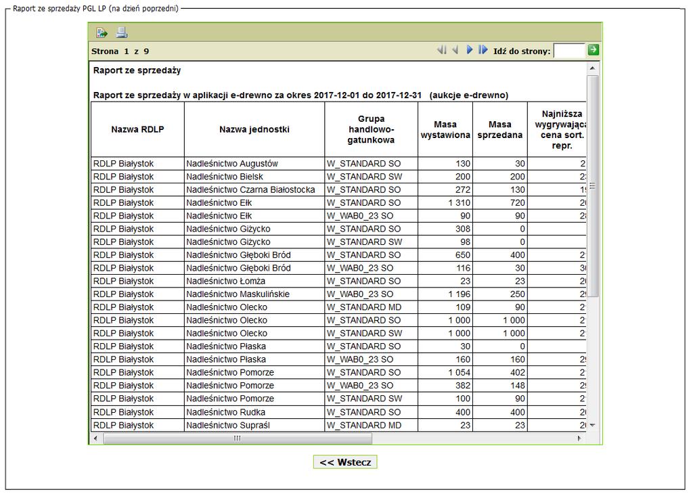The height and width of the screenshot is (496, 693).
Task: Click vertical scrollbar up arrow
Action: [592, 68]
